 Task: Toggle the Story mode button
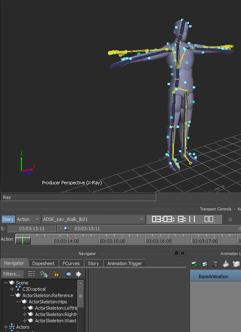8,219
